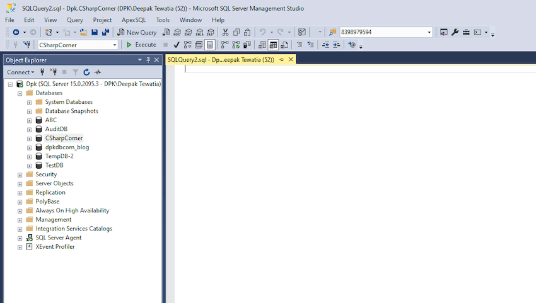Image resolution: width=536 pixels, height=303 pixels.
Task: Click the Save All icon
Action: [x=106, y=32]
